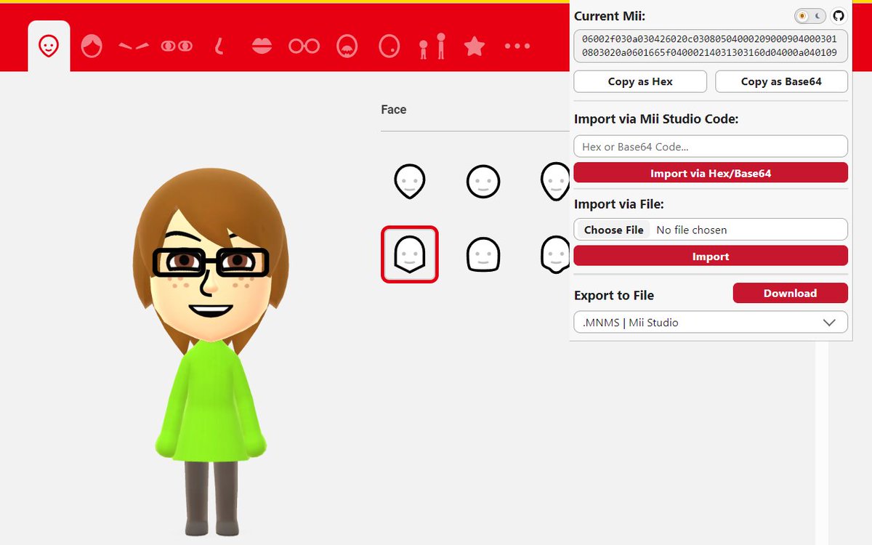This screenshot has width=872, height=545.
Task: Open the Glasses category icon
Action: pyautogui.click(x=304, y=47)
